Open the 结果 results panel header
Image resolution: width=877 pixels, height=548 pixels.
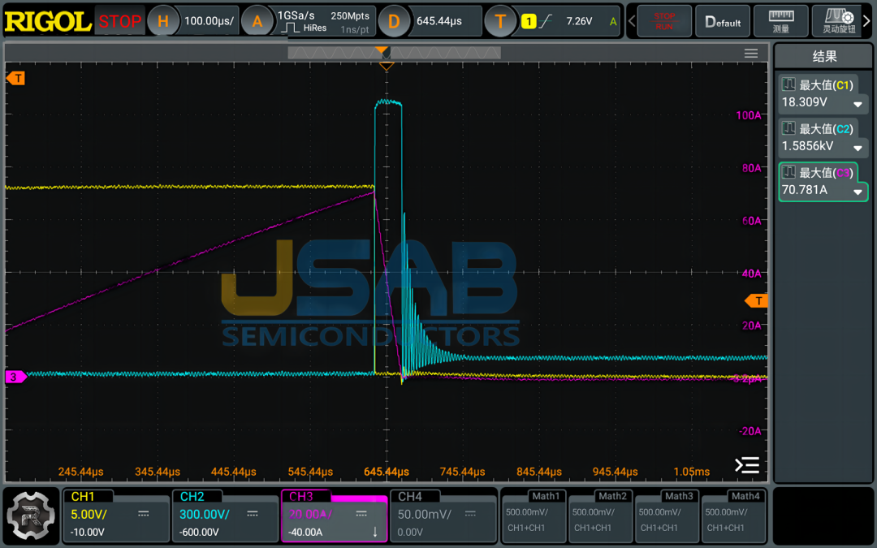[x=824, y=56]
